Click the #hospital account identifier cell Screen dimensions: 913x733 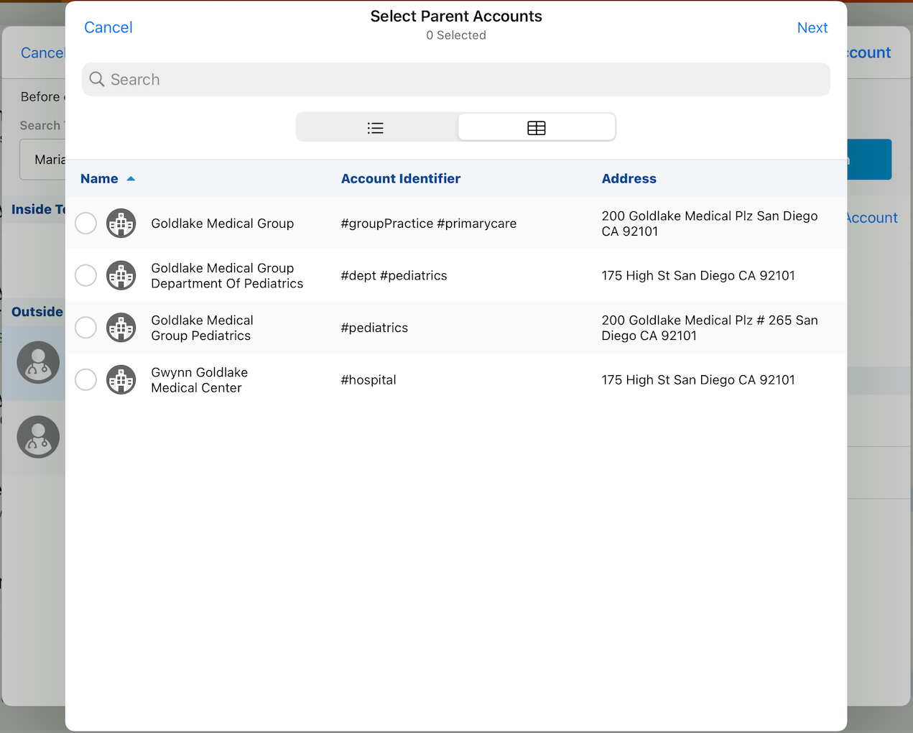[369, 380]
